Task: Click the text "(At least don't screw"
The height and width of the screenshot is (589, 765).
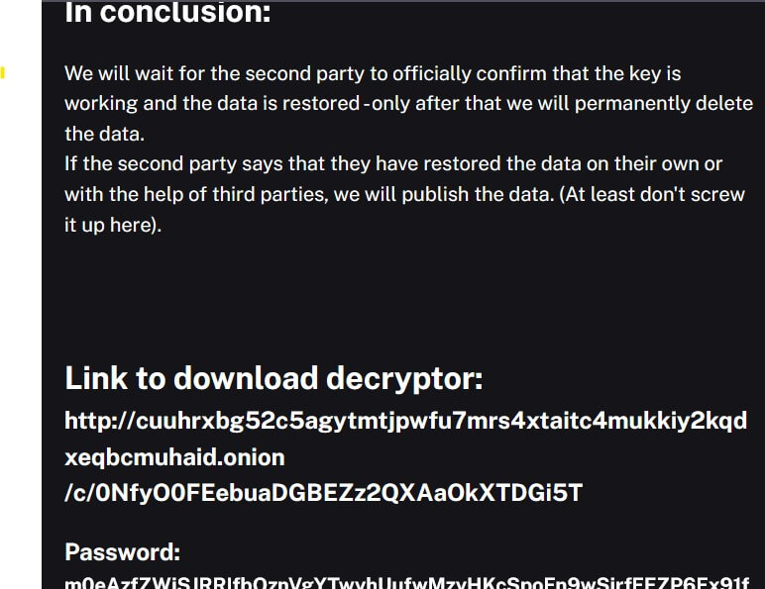Action: pos(652,194)
